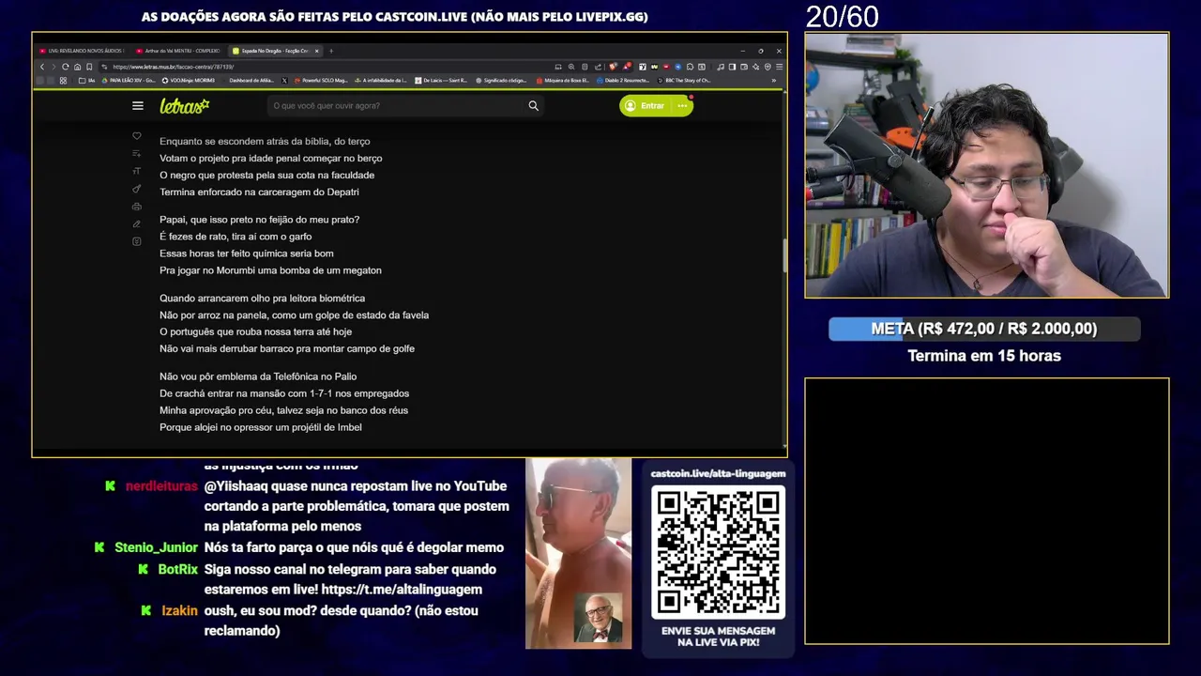Click the small portrait of the man in a suit

tap(598, 618)
